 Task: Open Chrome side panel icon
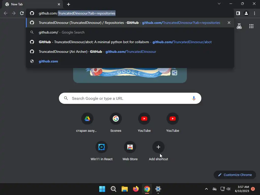[238, 13]
